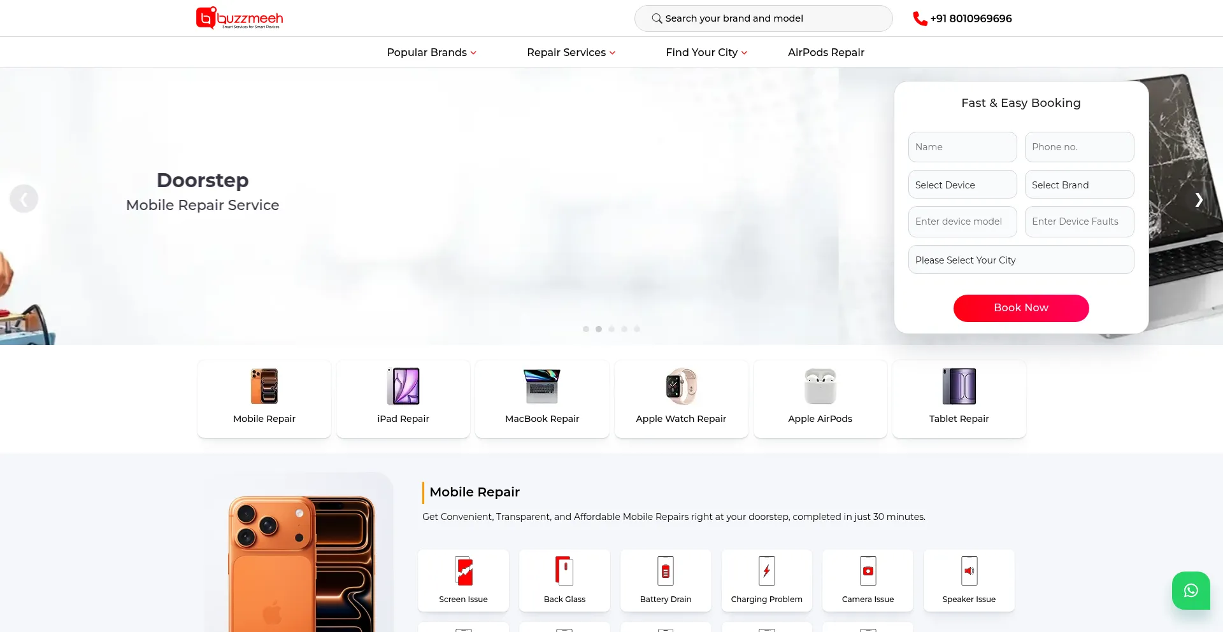Open the iPad Repair text link
The image size is (1223, 632).
tap(403, 419)
